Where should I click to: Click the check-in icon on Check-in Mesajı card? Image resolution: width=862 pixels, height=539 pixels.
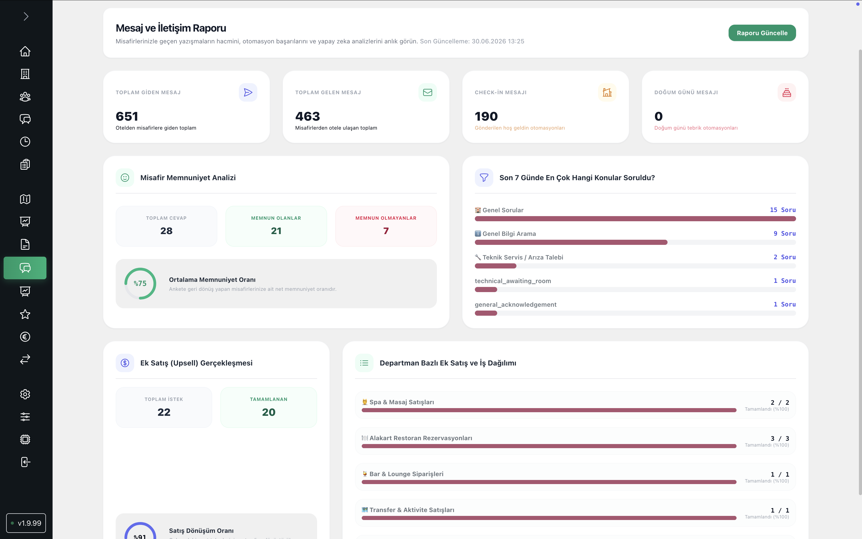coord(607,92)
